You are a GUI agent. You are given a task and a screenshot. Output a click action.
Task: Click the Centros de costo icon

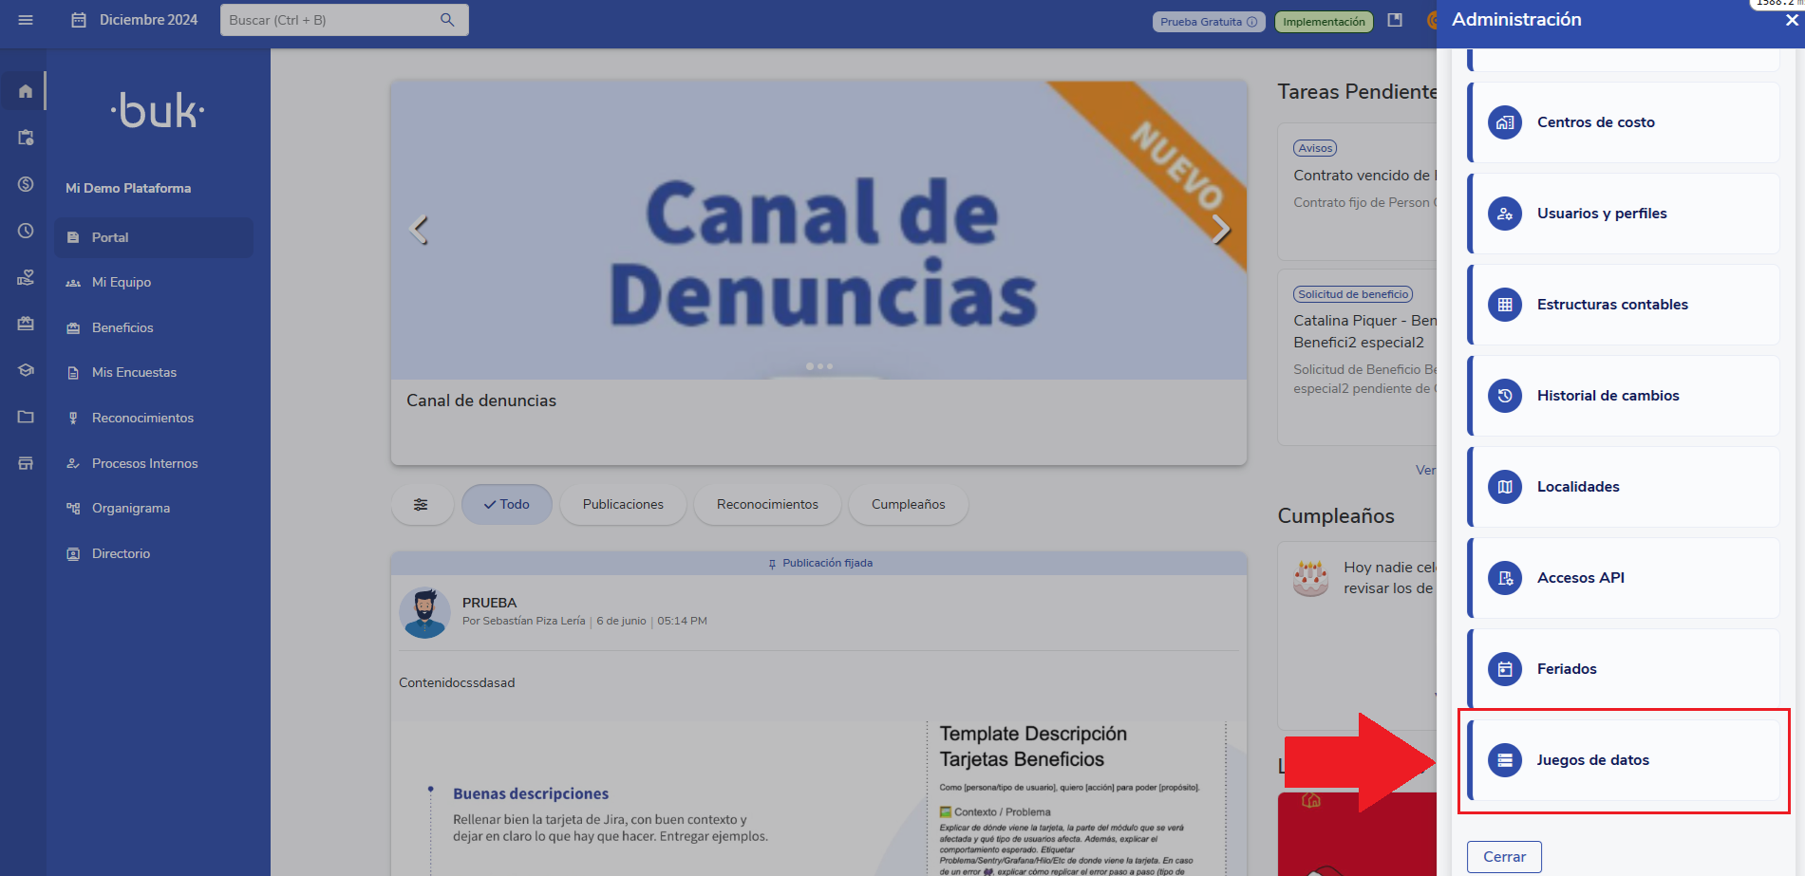pyautogui.click(x=1504, y=122)
